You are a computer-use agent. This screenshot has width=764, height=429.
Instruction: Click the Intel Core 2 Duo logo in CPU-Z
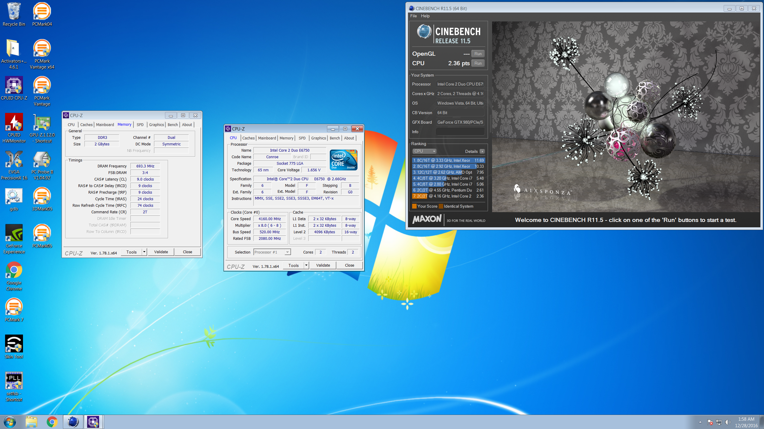[x=344, y=160]
